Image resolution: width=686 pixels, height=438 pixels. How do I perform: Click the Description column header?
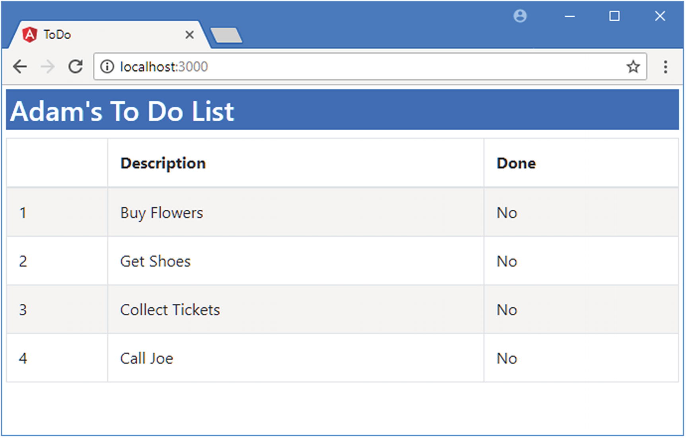pyautogui.click(x=163, y=163)
